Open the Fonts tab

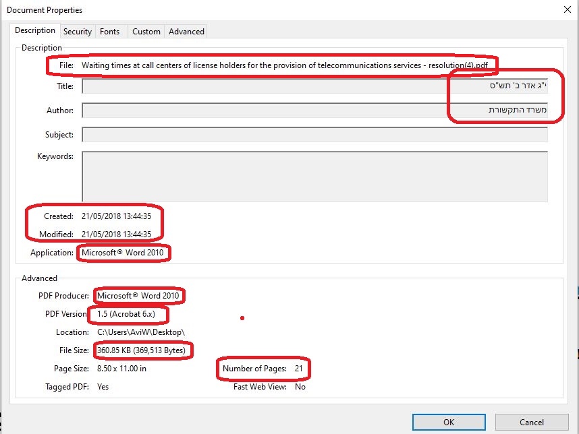[110, 32]
